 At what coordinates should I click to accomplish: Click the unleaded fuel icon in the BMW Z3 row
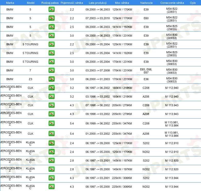tap(51, 79)
